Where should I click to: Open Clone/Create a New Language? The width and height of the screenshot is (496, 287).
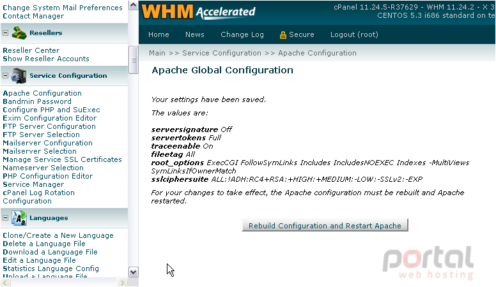click(58, 235)
